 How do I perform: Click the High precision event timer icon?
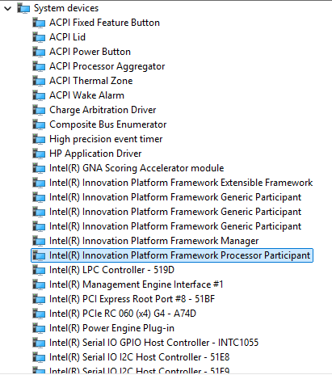point(39,139)
